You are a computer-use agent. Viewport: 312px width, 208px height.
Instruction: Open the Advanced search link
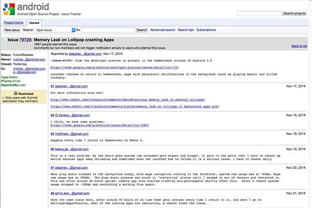[x=162, y=30]
